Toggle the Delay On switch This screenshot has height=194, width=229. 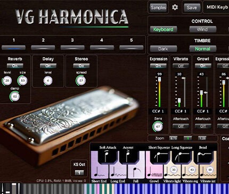(48, 66)
